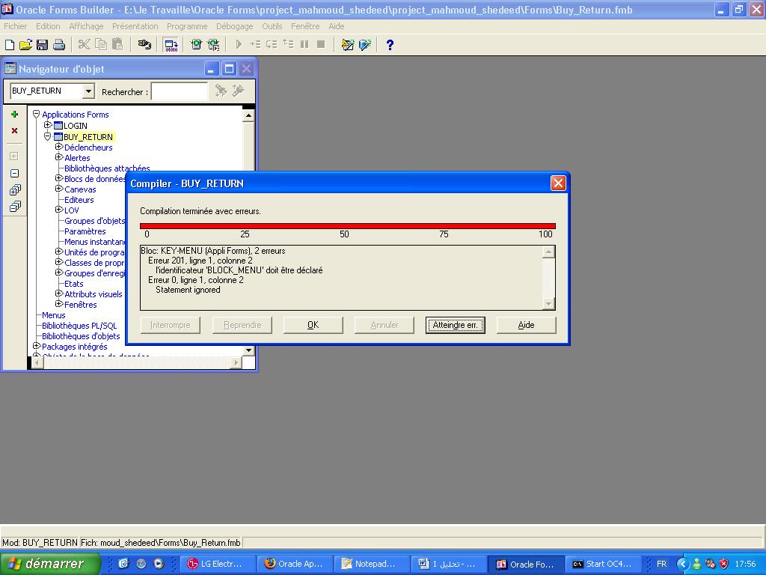Save the module with floppy disk icon
Screen dimensions: 766x575
pos(42,45)
